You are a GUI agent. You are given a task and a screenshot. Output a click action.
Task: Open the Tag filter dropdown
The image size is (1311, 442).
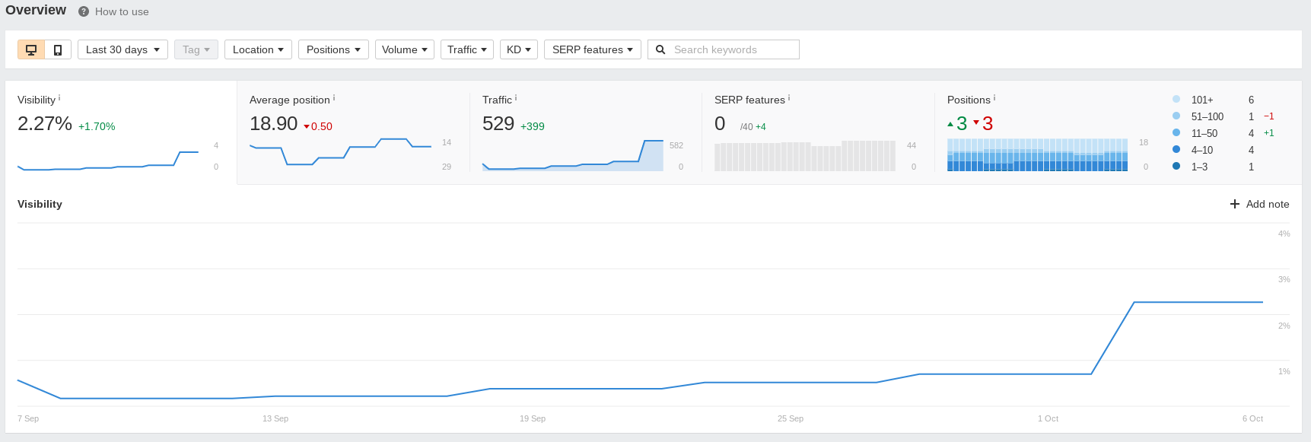[x=196, y=49]
